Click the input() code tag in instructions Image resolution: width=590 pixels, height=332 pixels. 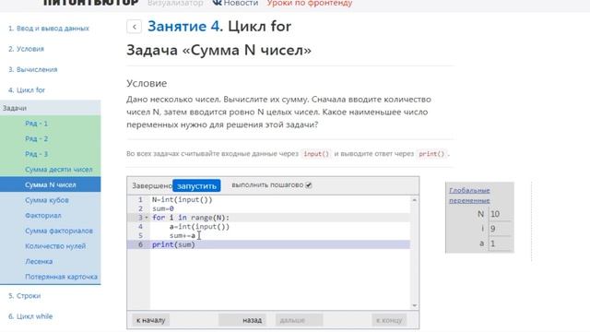316,154
